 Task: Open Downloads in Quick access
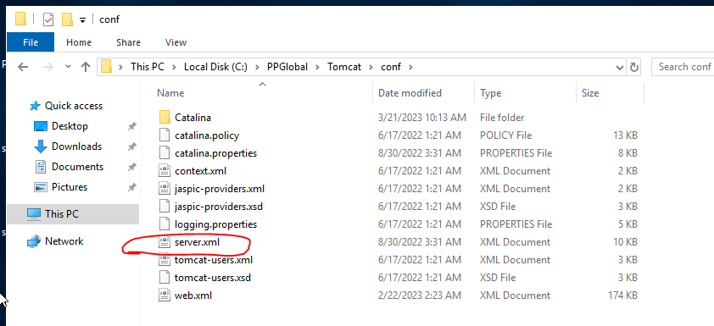coord(76,146)
